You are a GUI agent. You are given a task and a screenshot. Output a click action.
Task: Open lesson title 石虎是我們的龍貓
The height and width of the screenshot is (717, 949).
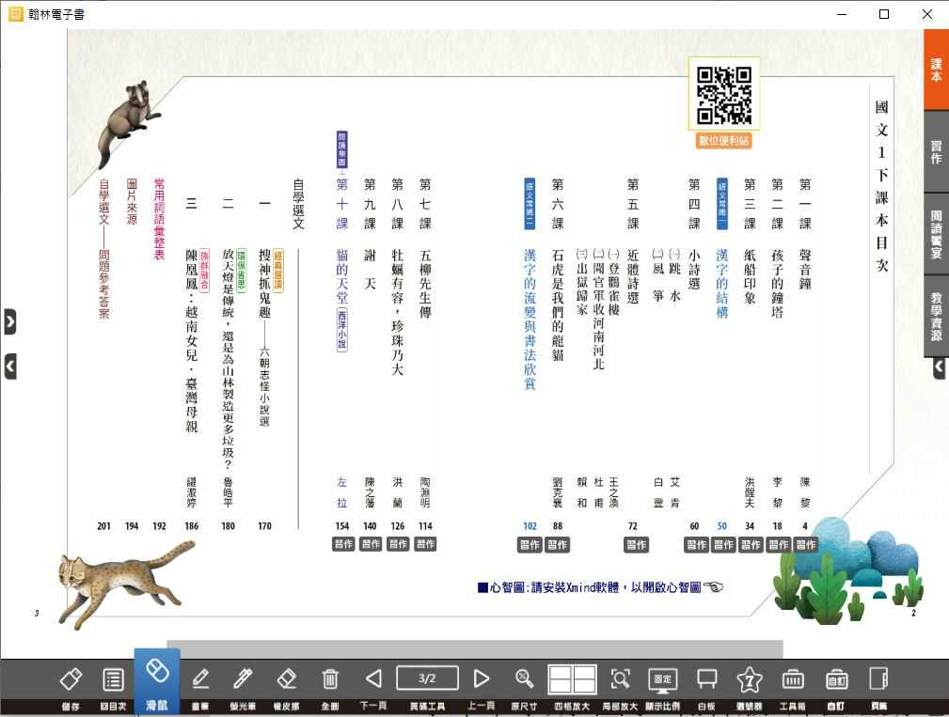pyautogui.click(x=558, y=304)
